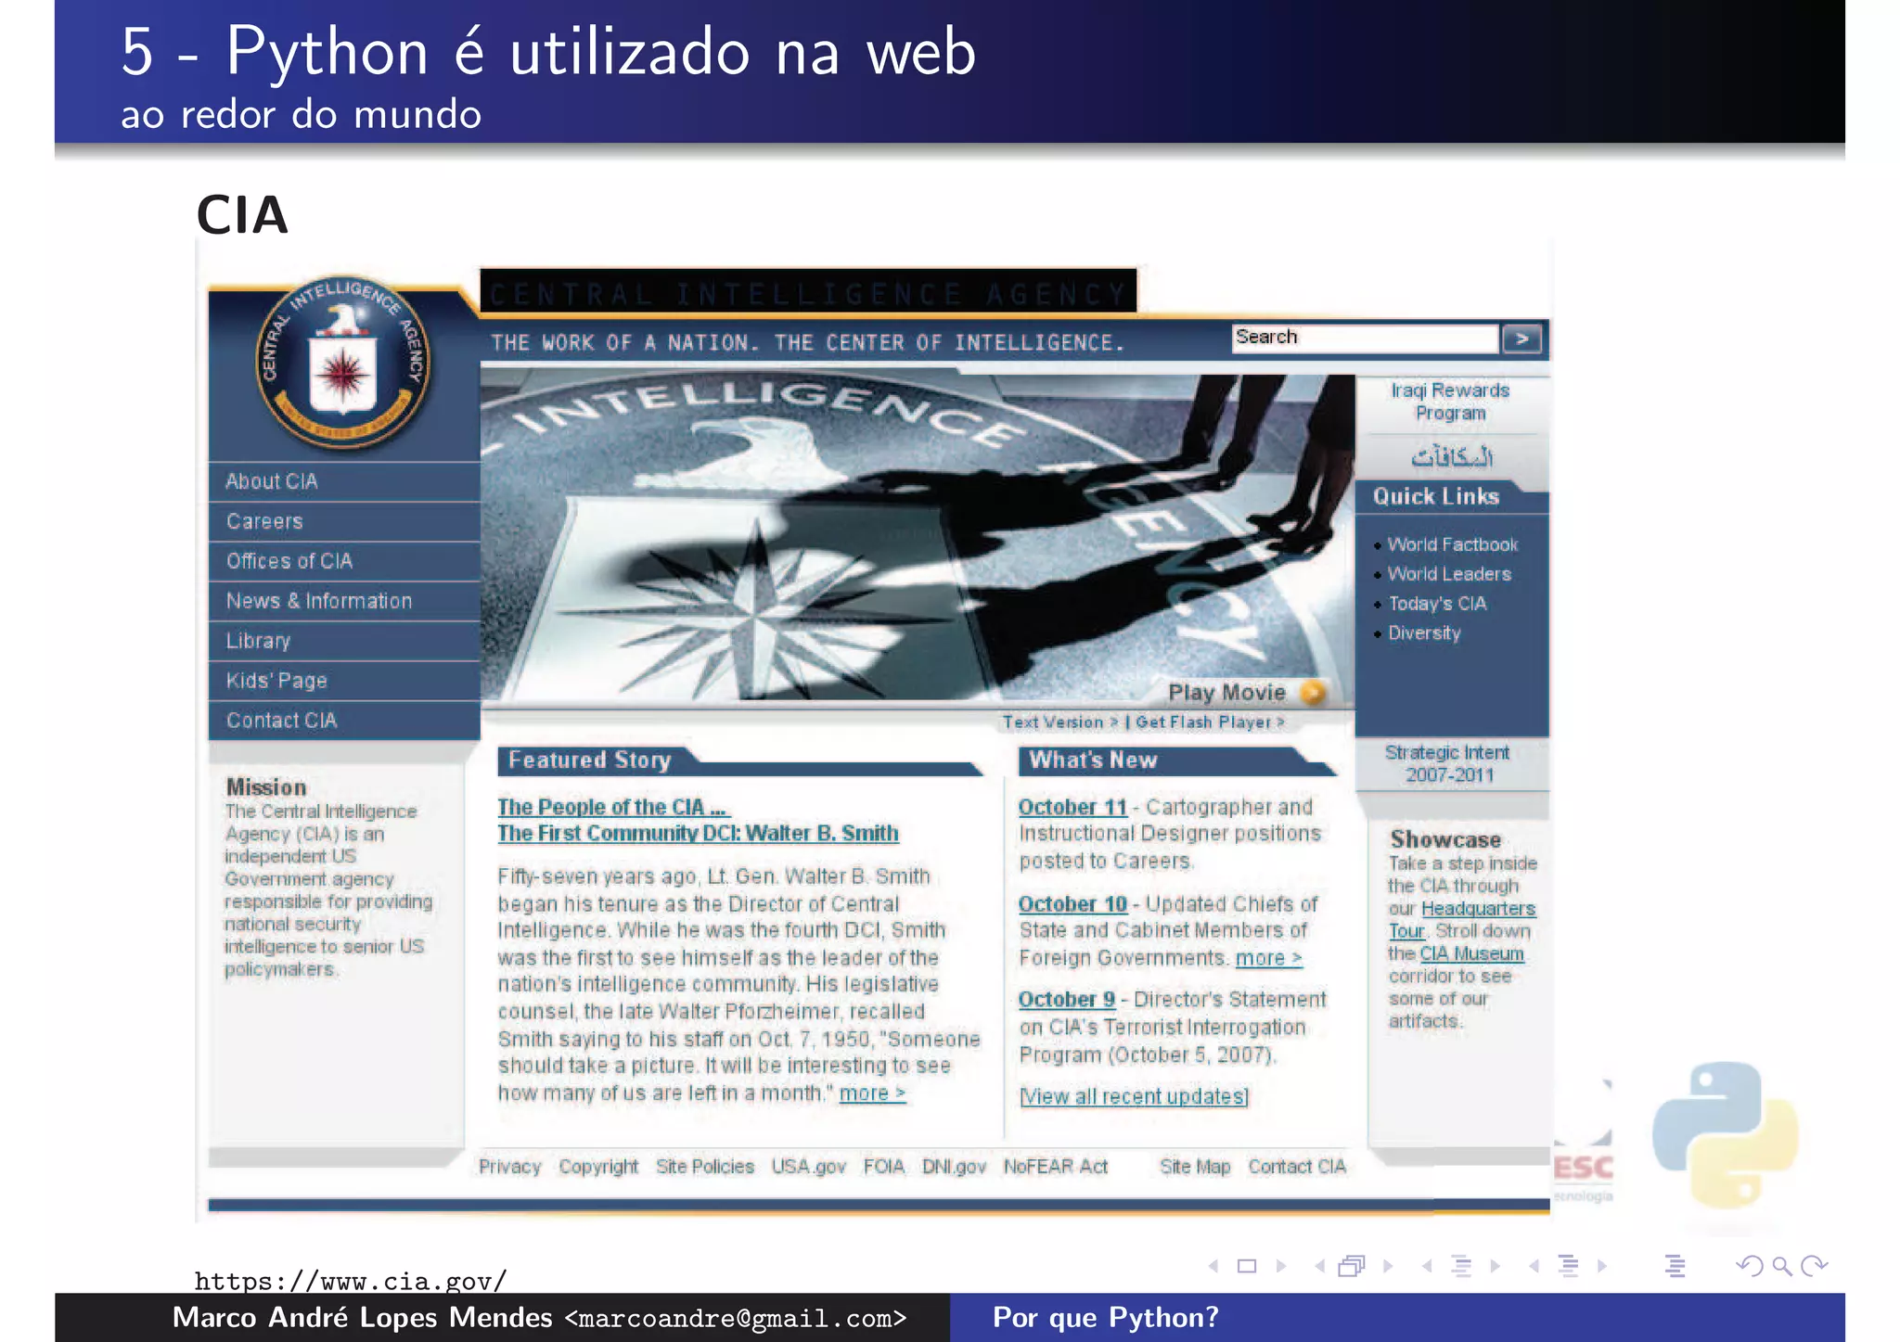Viewport: 1900px width, 1342px height.
Task: Open Contact CIA sidebar menu item
Action: [344, 721]
